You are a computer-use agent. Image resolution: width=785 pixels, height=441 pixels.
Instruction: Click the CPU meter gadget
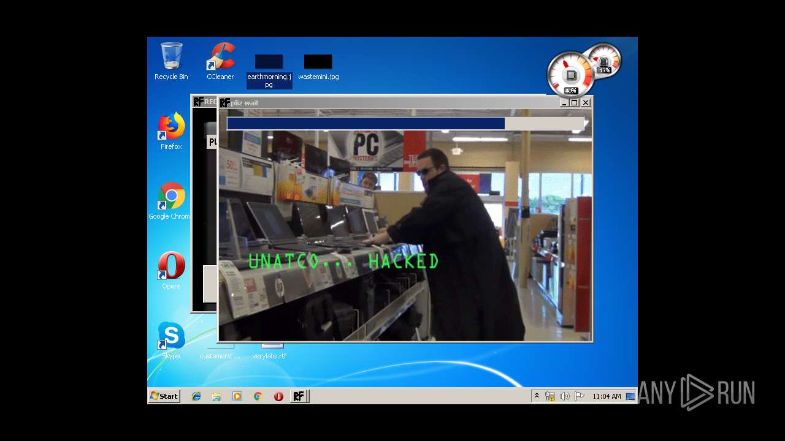570,75
